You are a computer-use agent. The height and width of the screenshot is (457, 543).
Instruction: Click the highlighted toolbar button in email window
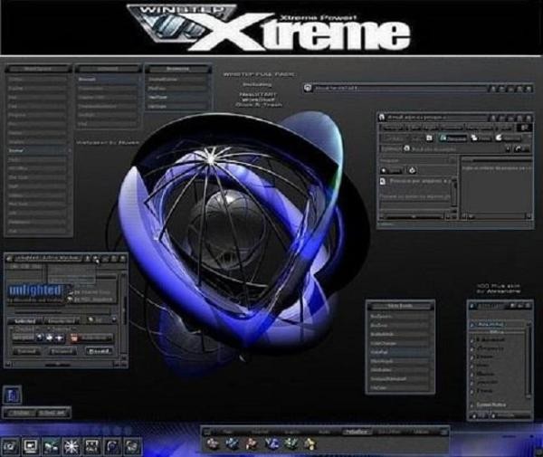click(453, 138)
